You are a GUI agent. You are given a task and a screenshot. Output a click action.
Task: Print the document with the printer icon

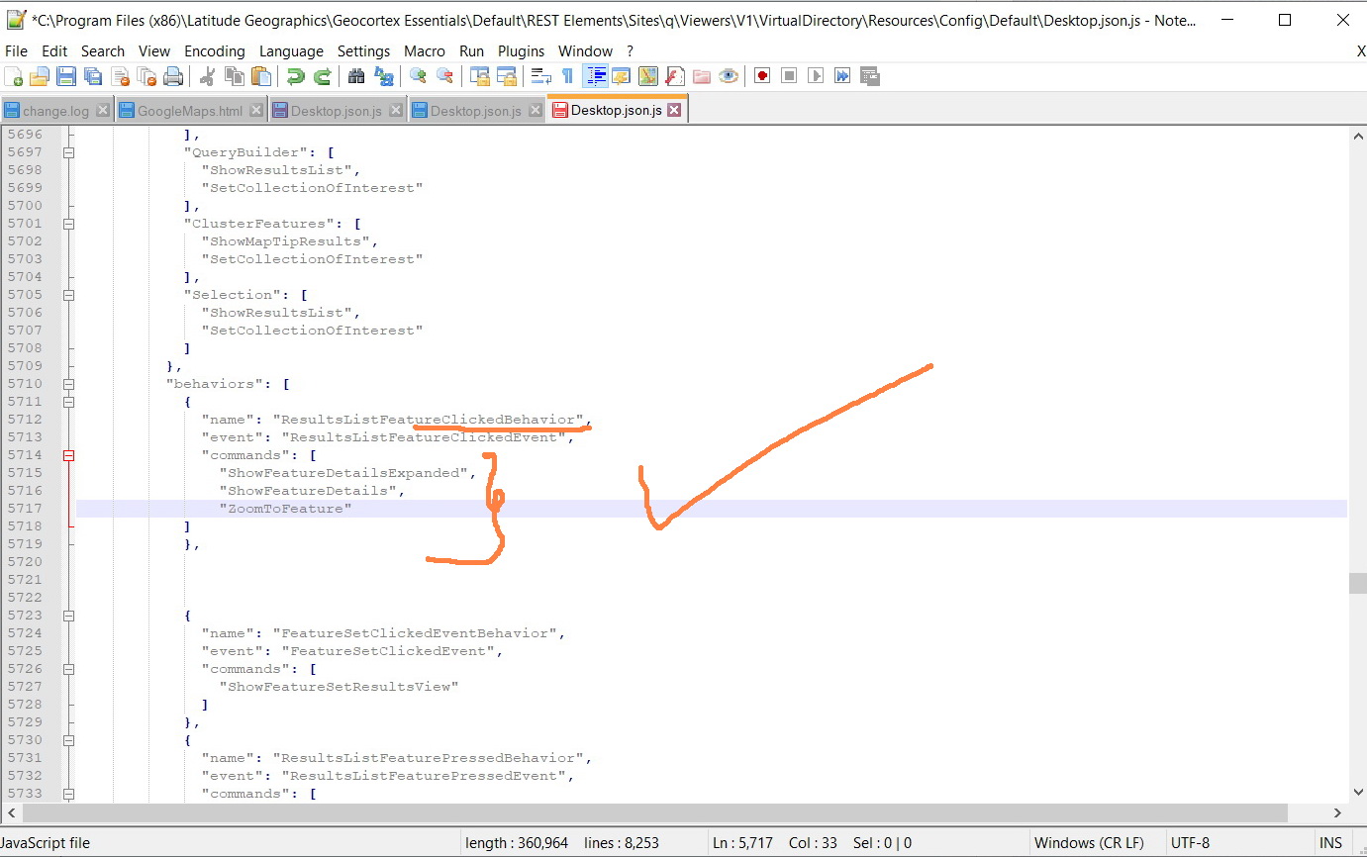pos(173,76)
